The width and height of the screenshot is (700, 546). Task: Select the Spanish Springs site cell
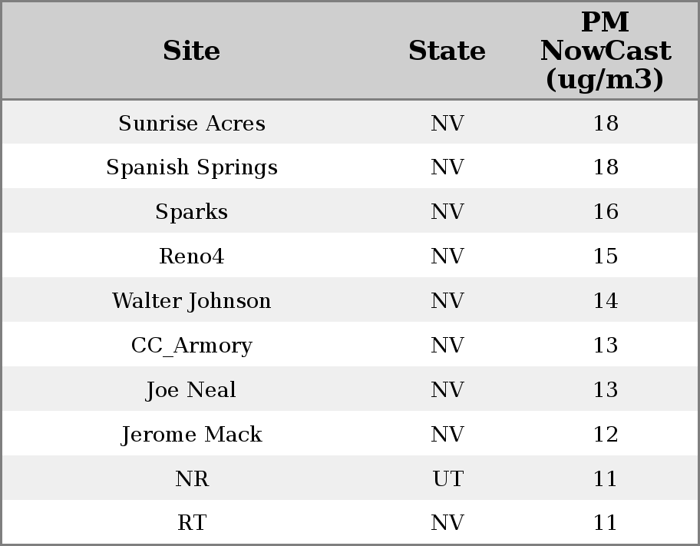(x=192, y=167)
